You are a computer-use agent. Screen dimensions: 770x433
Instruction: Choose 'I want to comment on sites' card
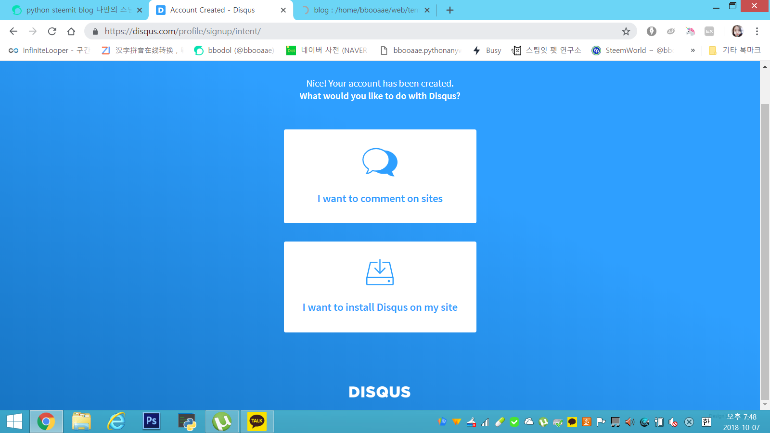(x=380, y=176)
